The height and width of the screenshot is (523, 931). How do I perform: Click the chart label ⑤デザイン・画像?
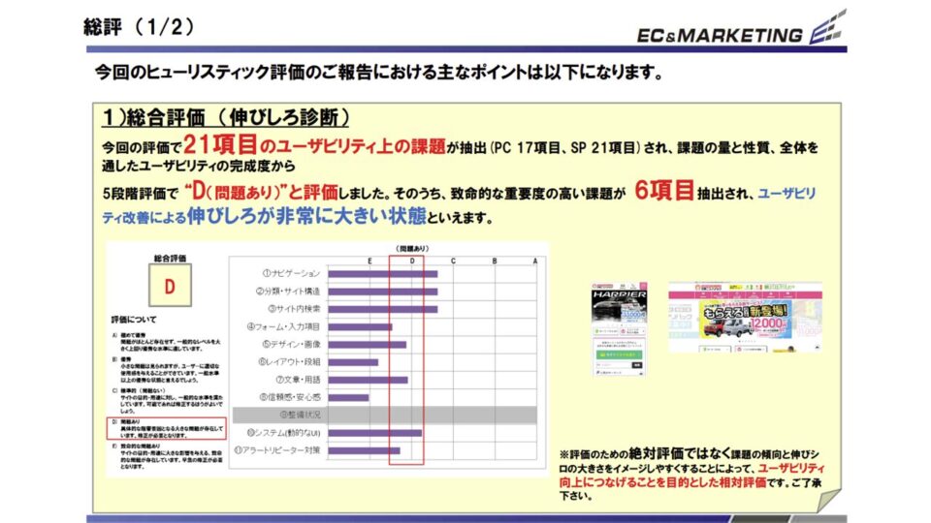290,344
